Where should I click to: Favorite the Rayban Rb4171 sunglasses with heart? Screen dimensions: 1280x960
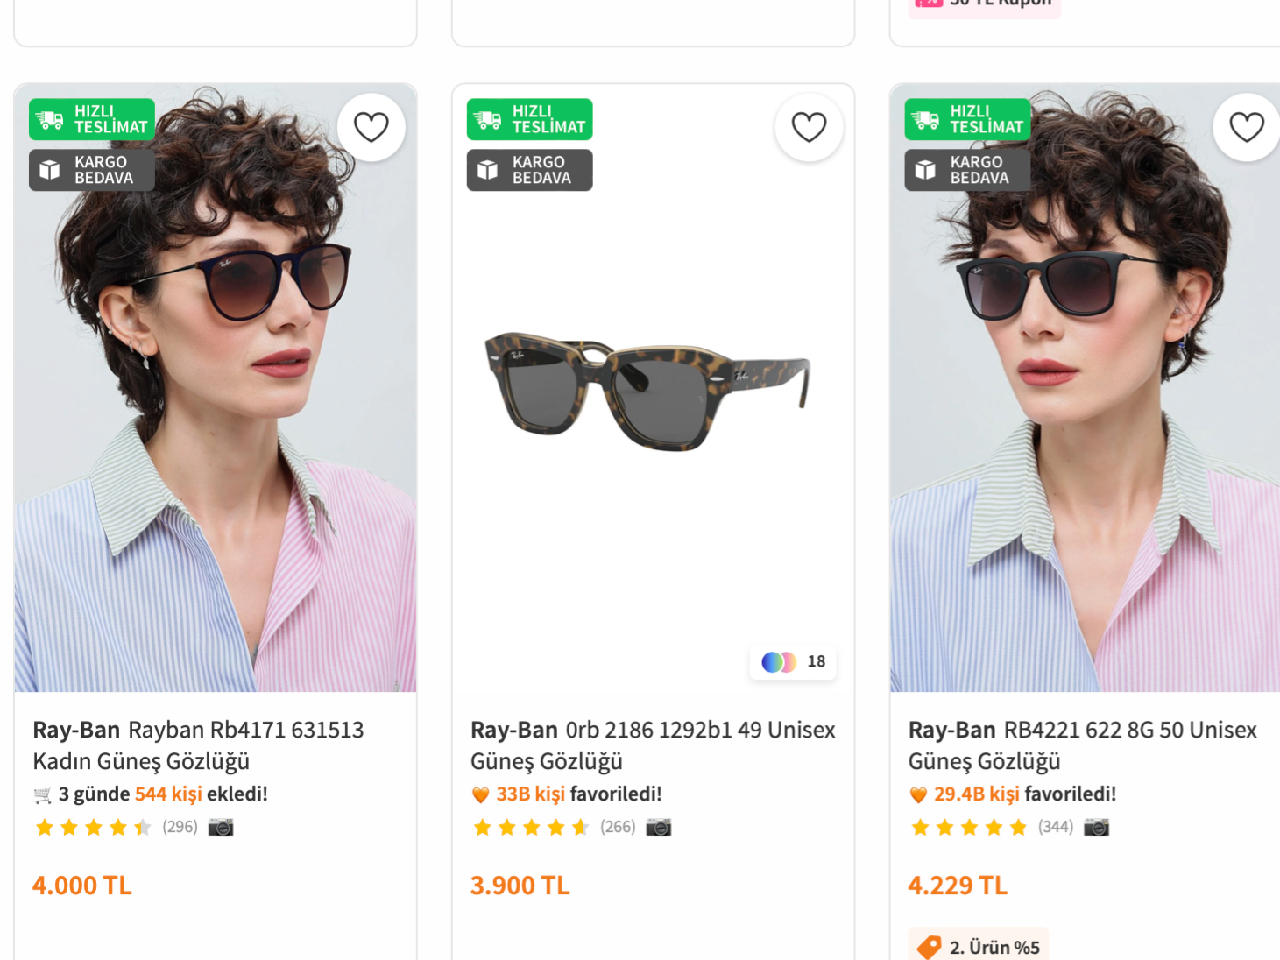[x=371, y=127]
